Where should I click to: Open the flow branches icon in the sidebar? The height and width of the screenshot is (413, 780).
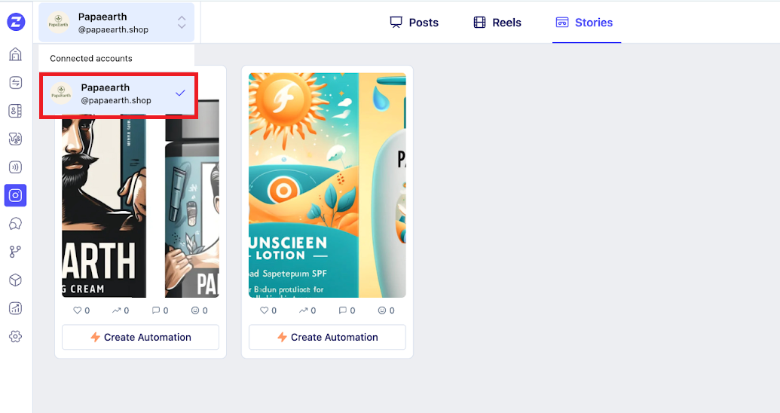click(15, 252)
